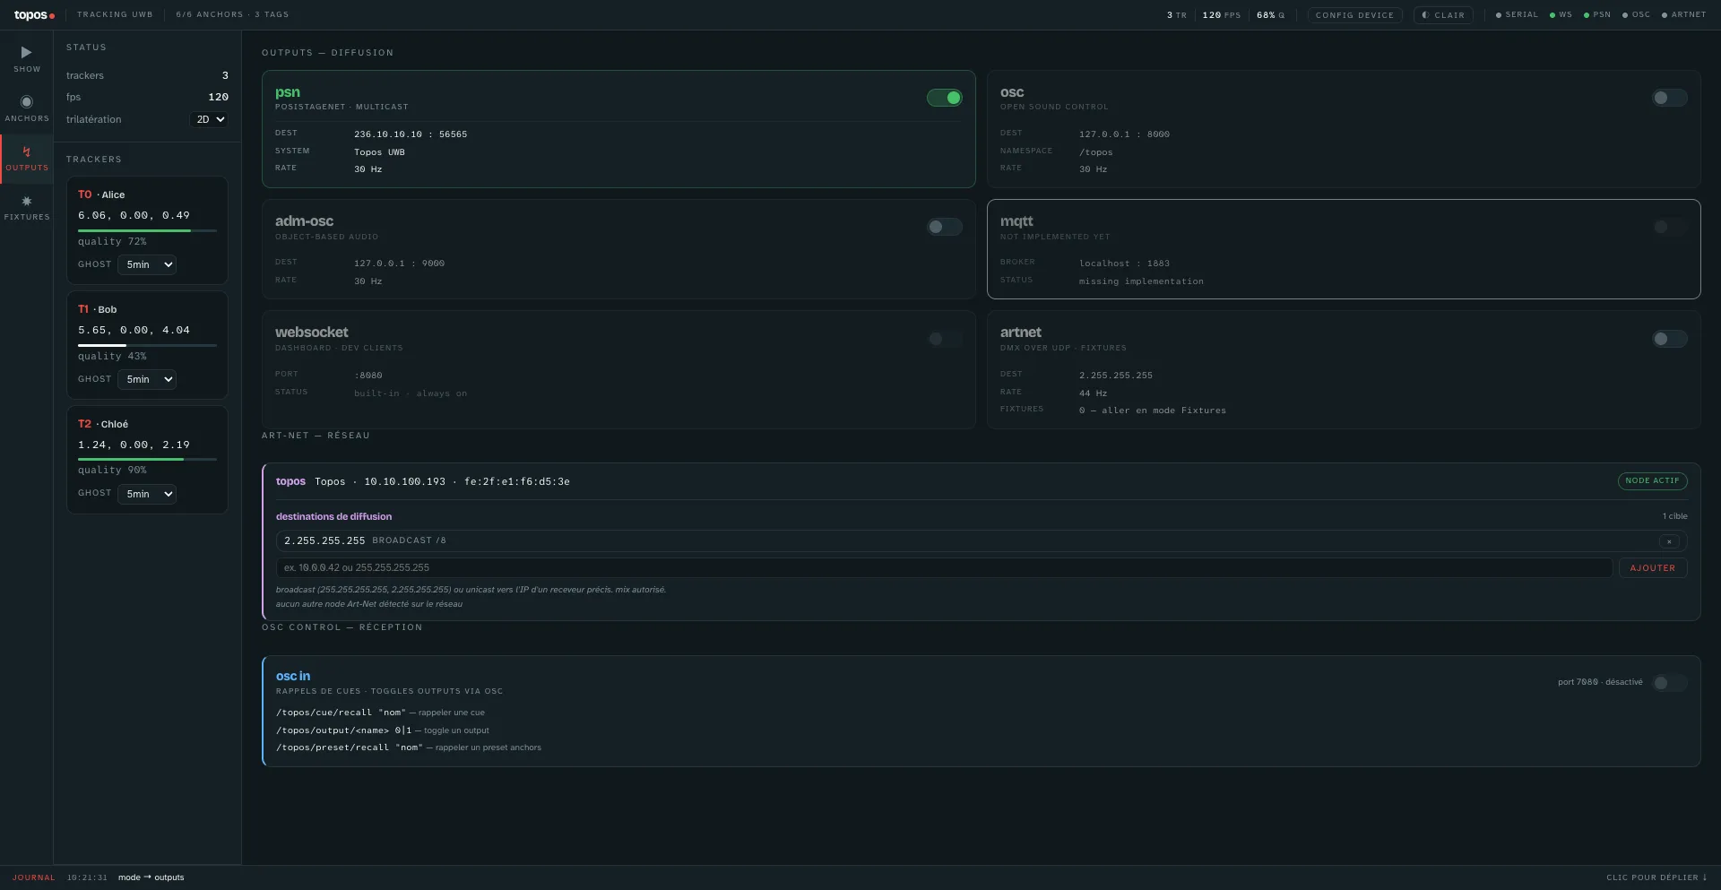
Task: Enable the Artnet output toggle
Action: click(x=1670, y=339)
